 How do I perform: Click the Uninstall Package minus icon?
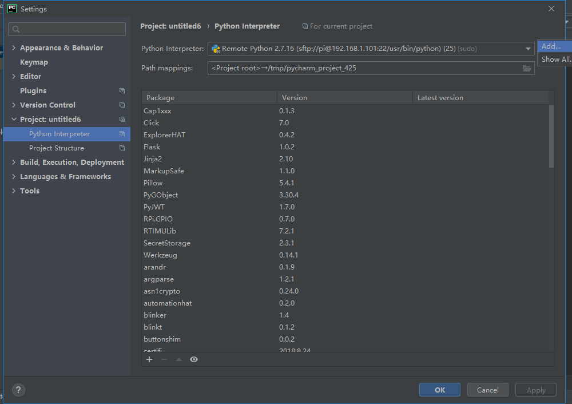coord(164,359)
